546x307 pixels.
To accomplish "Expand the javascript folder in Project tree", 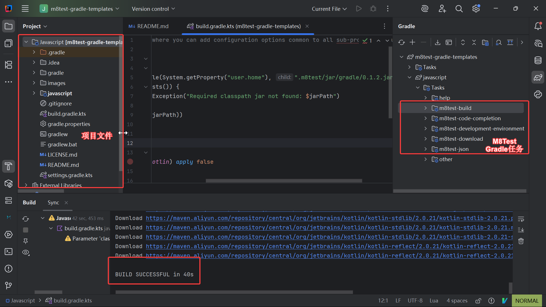I will pyautogui.click(x=34, y=93).
